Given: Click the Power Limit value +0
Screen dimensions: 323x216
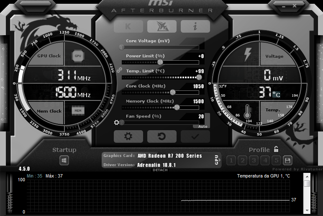Looking at the screenshot, I should click(201, 56).
